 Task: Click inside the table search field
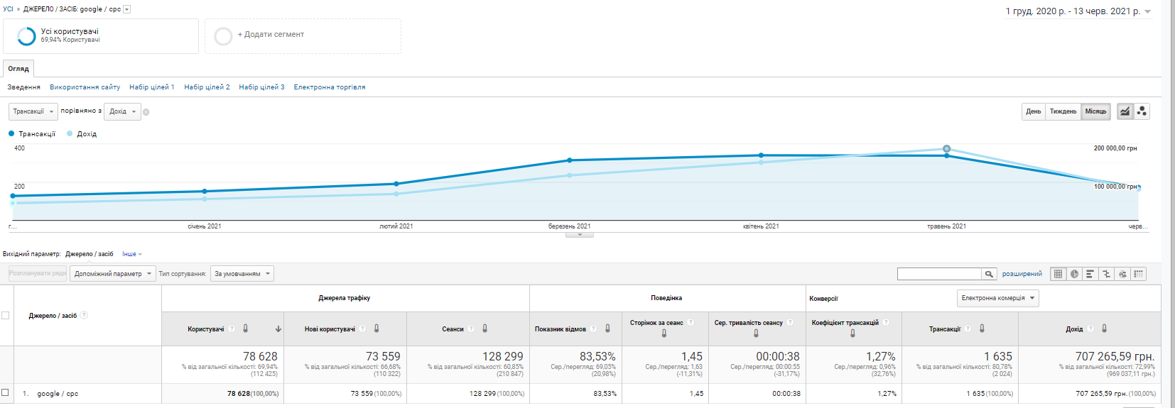[938, 274]
